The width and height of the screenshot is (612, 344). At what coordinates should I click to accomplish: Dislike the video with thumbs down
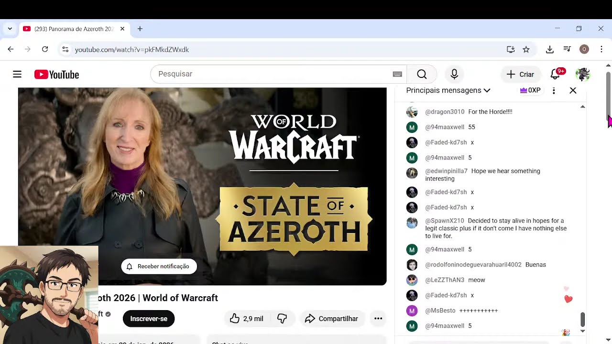282,319
